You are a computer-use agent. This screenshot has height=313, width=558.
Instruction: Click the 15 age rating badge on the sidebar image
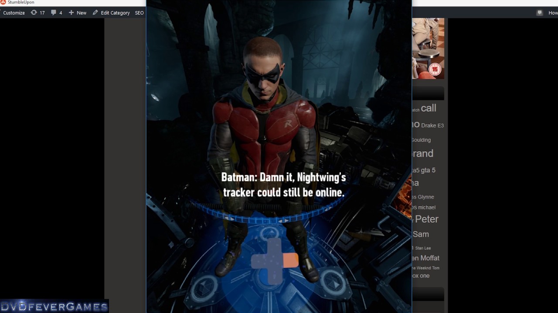435,69
